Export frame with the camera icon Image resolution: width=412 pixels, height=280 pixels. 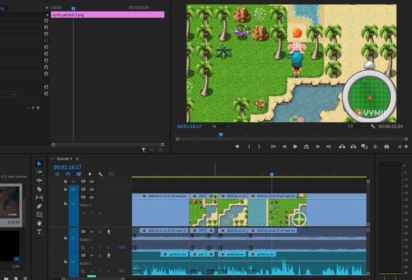[x=387, y=146]
